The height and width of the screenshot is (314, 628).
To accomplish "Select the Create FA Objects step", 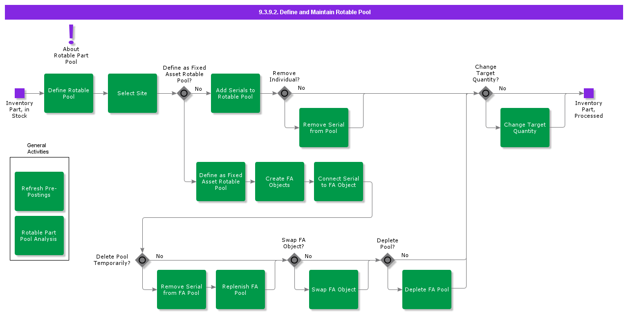I will 280,182.
